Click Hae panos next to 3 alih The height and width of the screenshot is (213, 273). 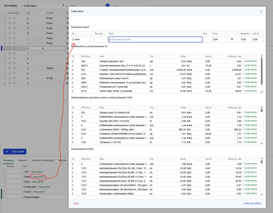click(x=37, y=182)
